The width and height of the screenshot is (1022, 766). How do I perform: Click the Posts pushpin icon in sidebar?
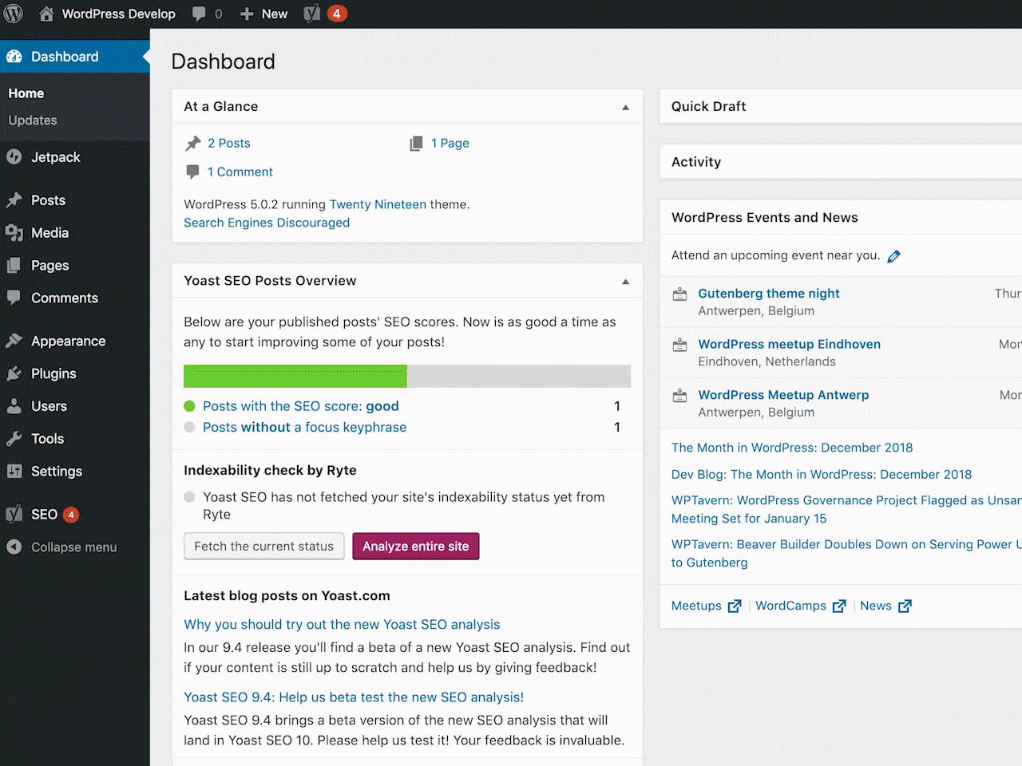[x=14, y=200]
